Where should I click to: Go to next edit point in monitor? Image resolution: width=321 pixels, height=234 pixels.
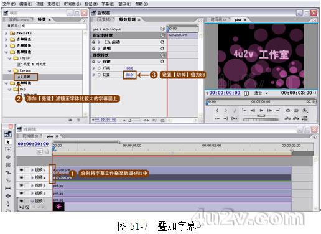pos(278,110)
